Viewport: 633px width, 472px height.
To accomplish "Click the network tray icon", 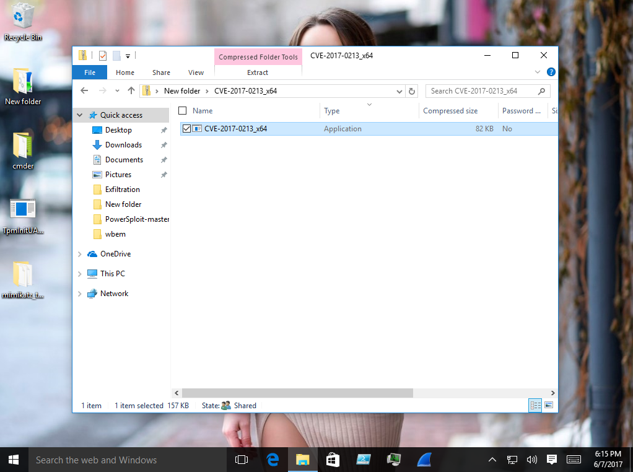I will 512,460.
